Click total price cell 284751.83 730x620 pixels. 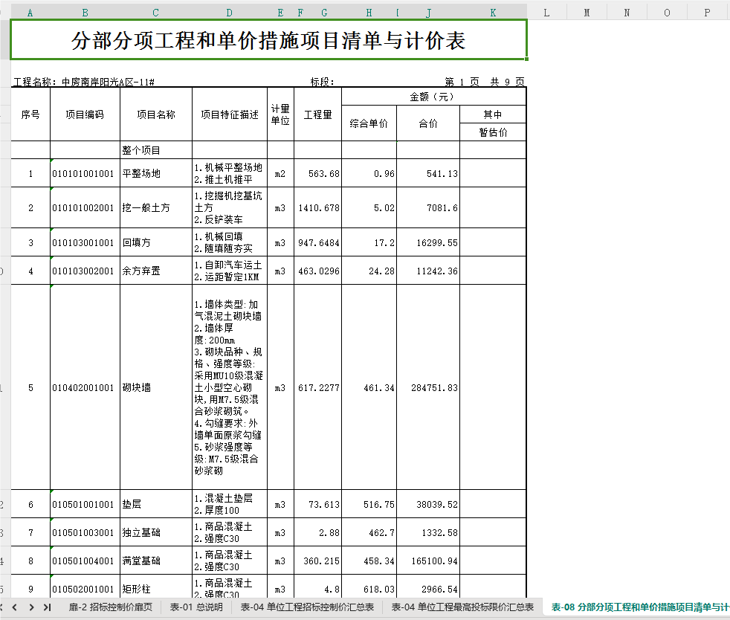coord(428,387)
